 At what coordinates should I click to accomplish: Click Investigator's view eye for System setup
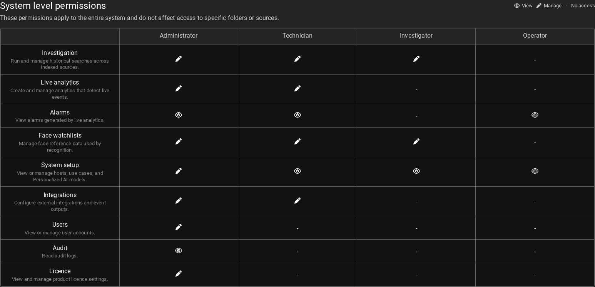coord(416,171)
